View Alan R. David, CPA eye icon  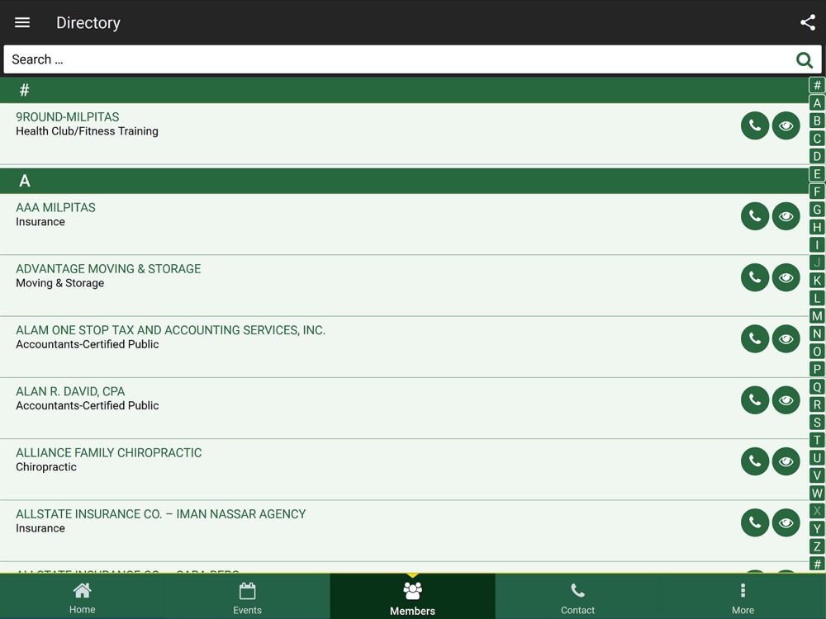(786, 400)
